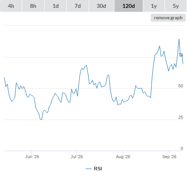The width and height of the screenshot is (187, 179).
Task: Click the Aug '26 axis label
Action: [x=123, y=157]
